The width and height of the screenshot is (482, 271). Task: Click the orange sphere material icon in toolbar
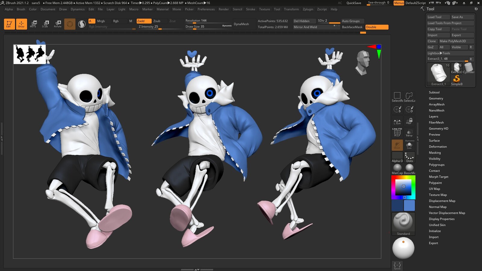click(x=70, y=24)
